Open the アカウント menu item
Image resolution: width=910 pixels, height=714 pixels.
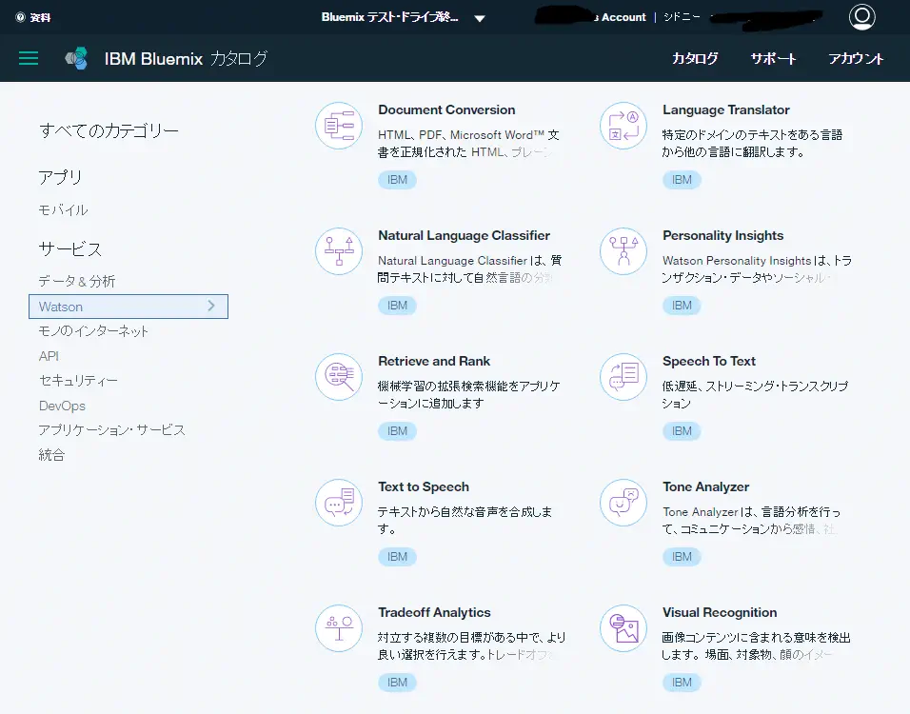pos(856,58)
